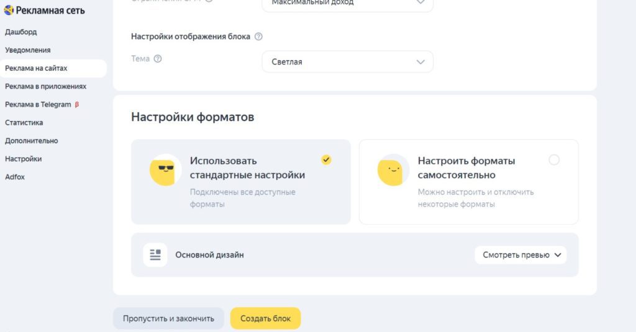The height and width of the screenshot is (332, 636).
Task: Click the beta badge next to Telegram
Action: coord(76,105)
